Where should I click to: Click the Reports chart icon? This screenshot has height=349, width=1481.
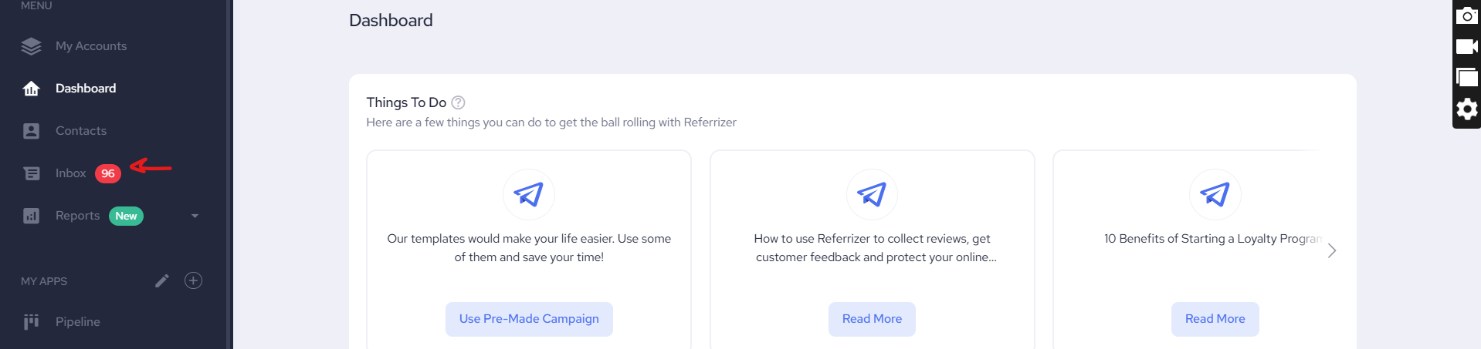(x=32, y=216)
